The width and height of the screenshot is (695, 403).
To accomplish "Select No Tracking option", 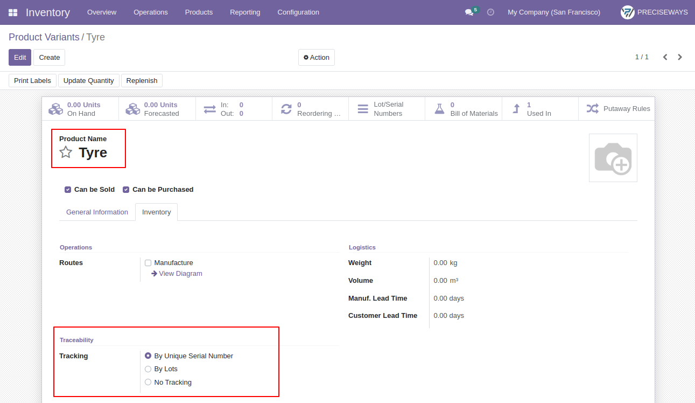I will (148, 383).
